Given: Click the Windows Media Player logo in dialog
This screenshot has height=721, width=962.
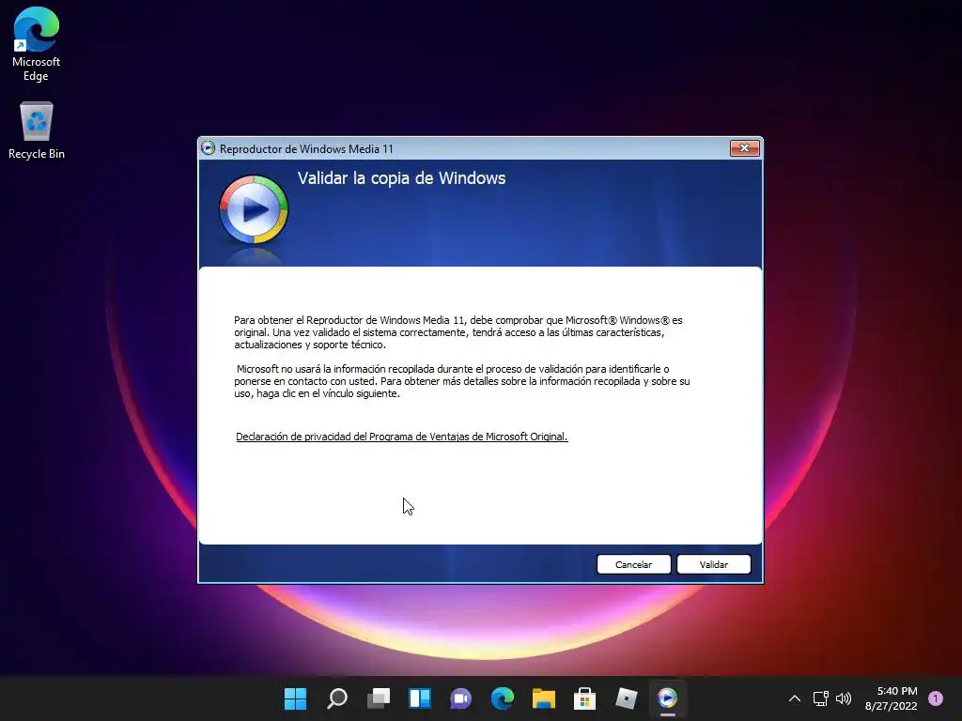Looking at the screenshot, I should click(254, 209).
